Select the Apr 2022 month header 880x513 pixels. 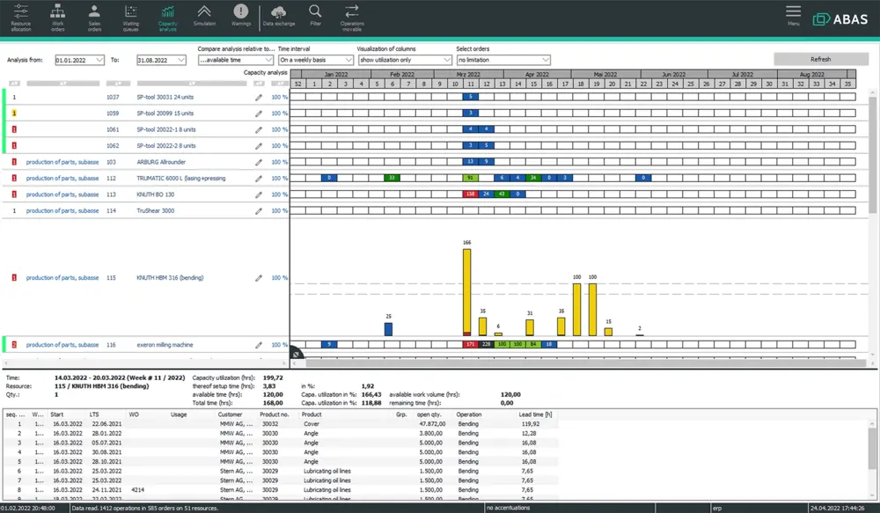(x=537, y=74)
